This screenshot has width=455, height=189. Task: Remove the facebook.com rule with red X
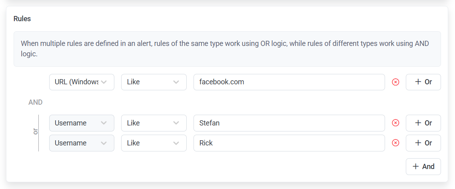click(395, 82)
